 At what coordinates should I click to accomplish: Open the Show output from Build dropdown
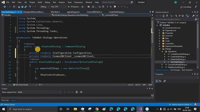tap(40, 92)
